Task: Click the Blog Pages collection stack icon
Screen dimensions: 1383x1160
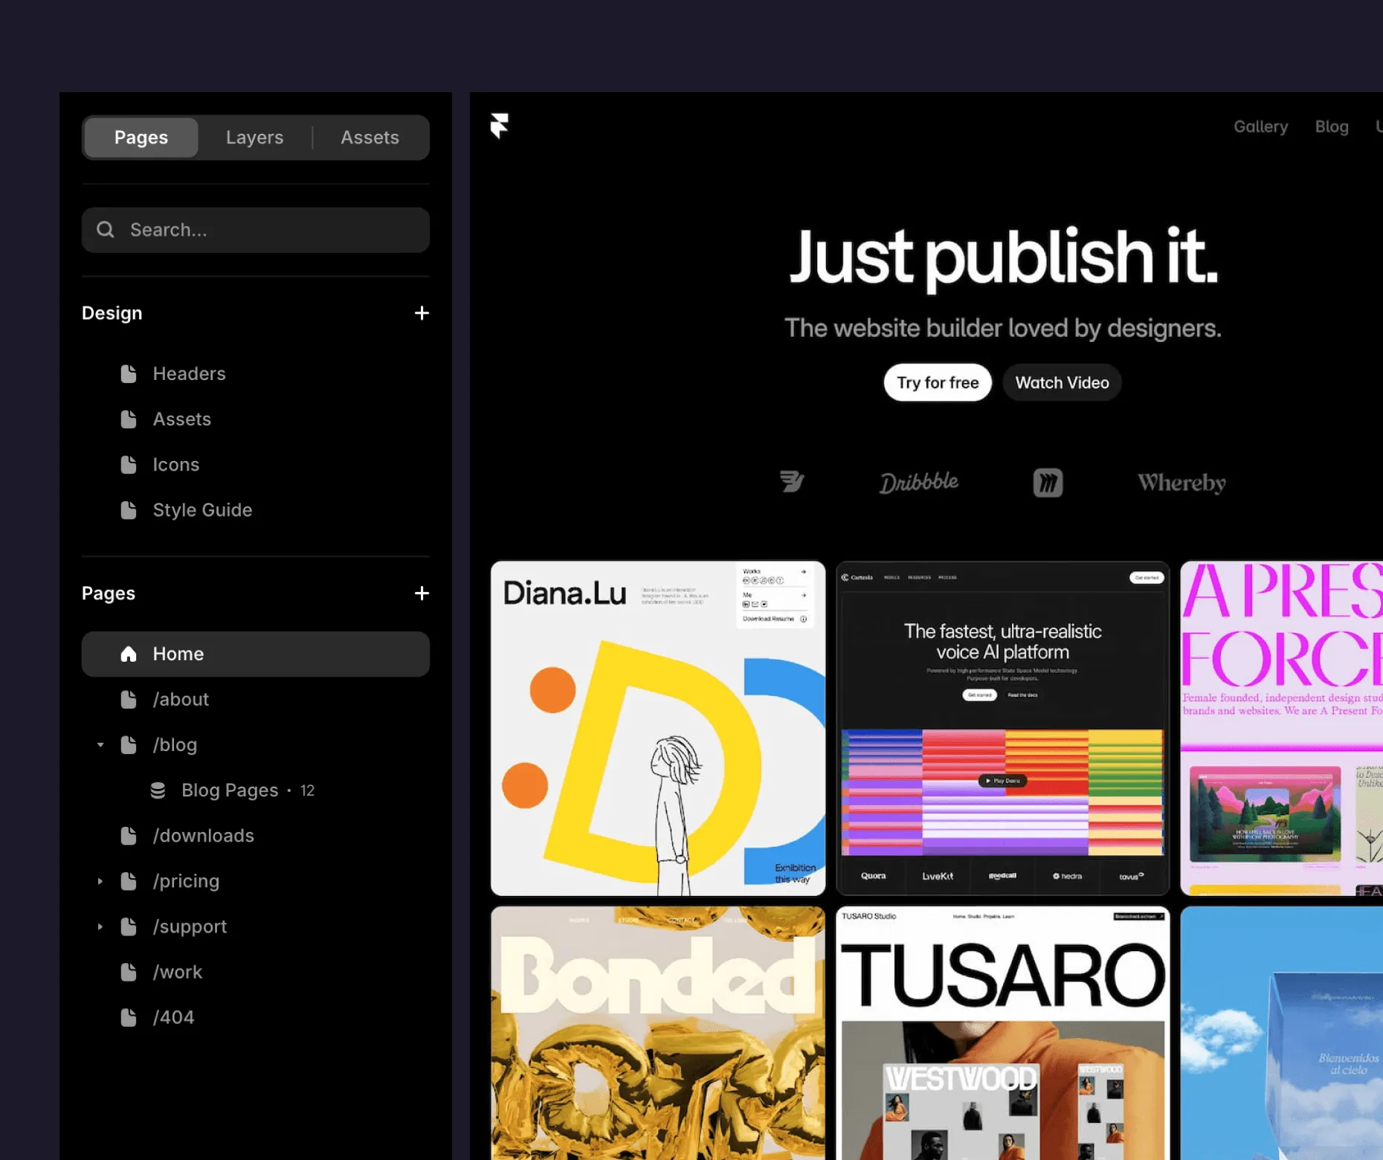Action: [x=158, y=790]
